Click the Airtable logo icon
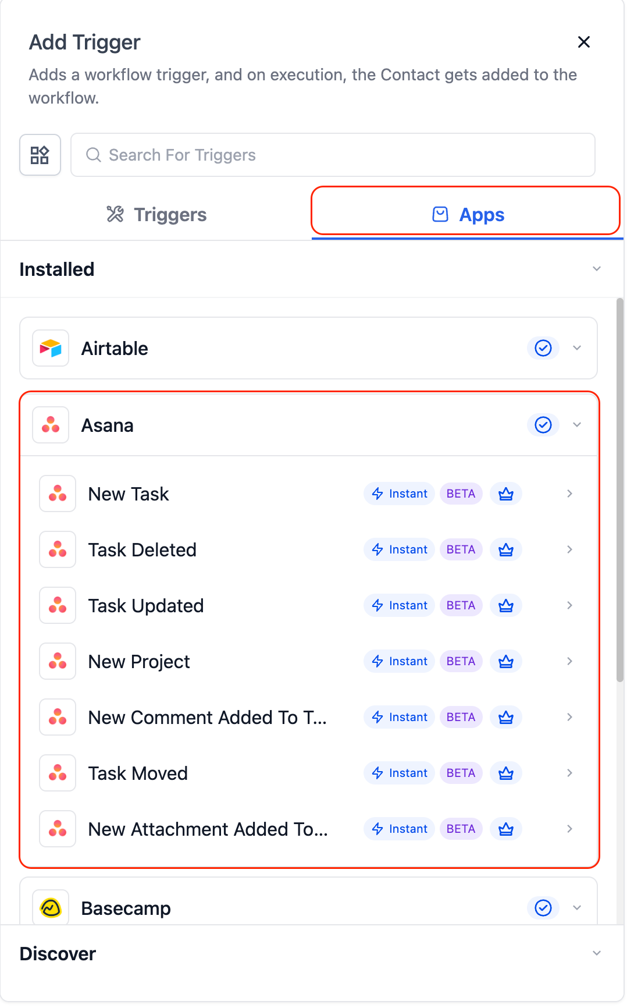627x1008 pixels. 51,348
